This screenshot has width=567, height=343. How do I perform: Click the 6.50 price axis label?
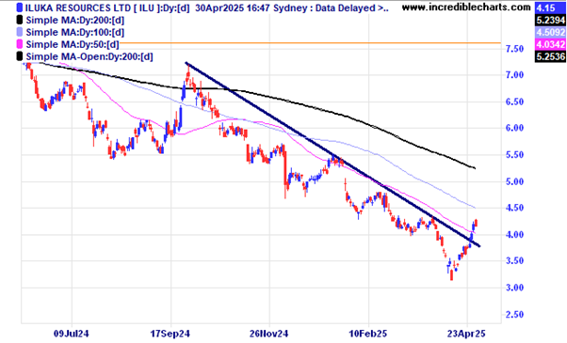point(514,101)
